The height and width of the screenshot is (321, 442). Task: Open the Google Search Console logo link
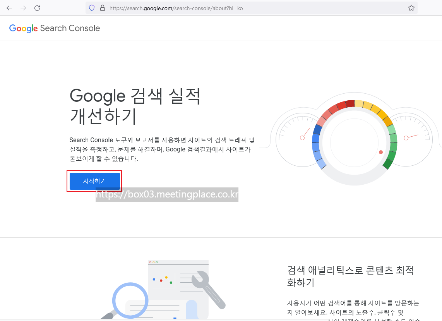point(55,28)
